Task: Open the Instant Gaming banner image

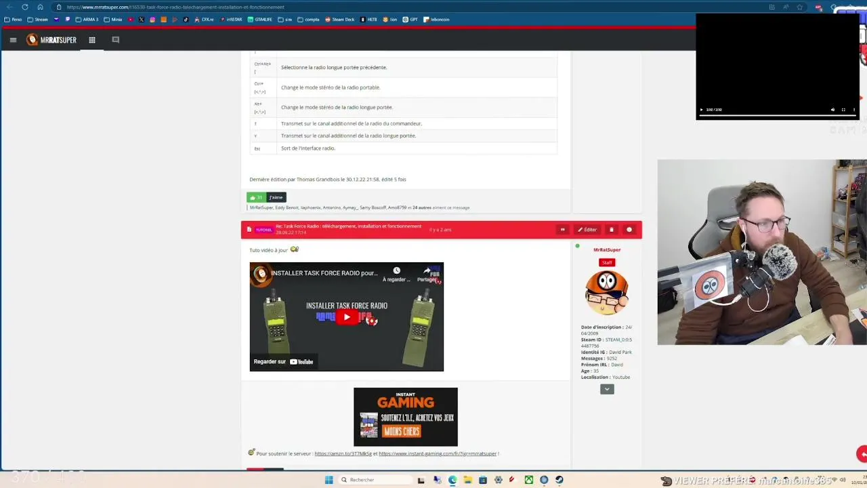Action: (x=406, y=417)
